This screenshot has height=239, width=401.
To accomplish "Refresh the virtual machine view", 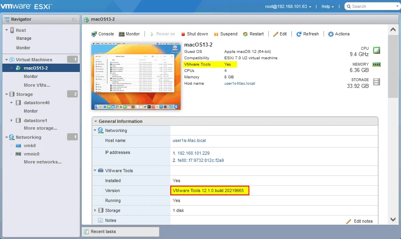I will coord(299,34).
